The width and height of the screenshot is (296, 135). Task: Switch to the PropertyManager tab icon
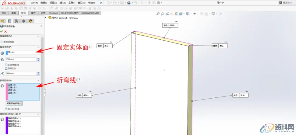point(9,21)
